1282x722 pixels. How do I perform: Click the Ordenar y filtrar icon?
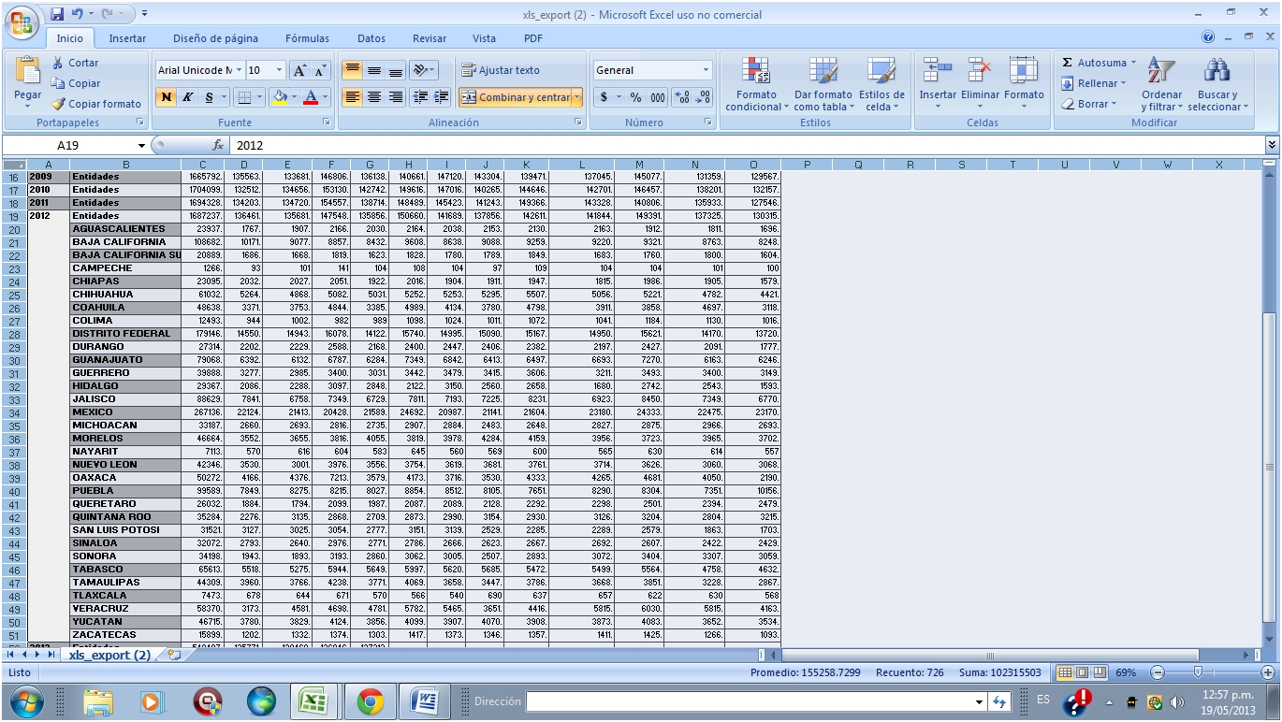tap(1161, 71)
